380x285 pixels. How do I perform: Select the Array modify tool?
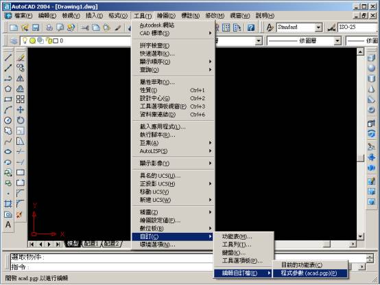pos(21,99)
